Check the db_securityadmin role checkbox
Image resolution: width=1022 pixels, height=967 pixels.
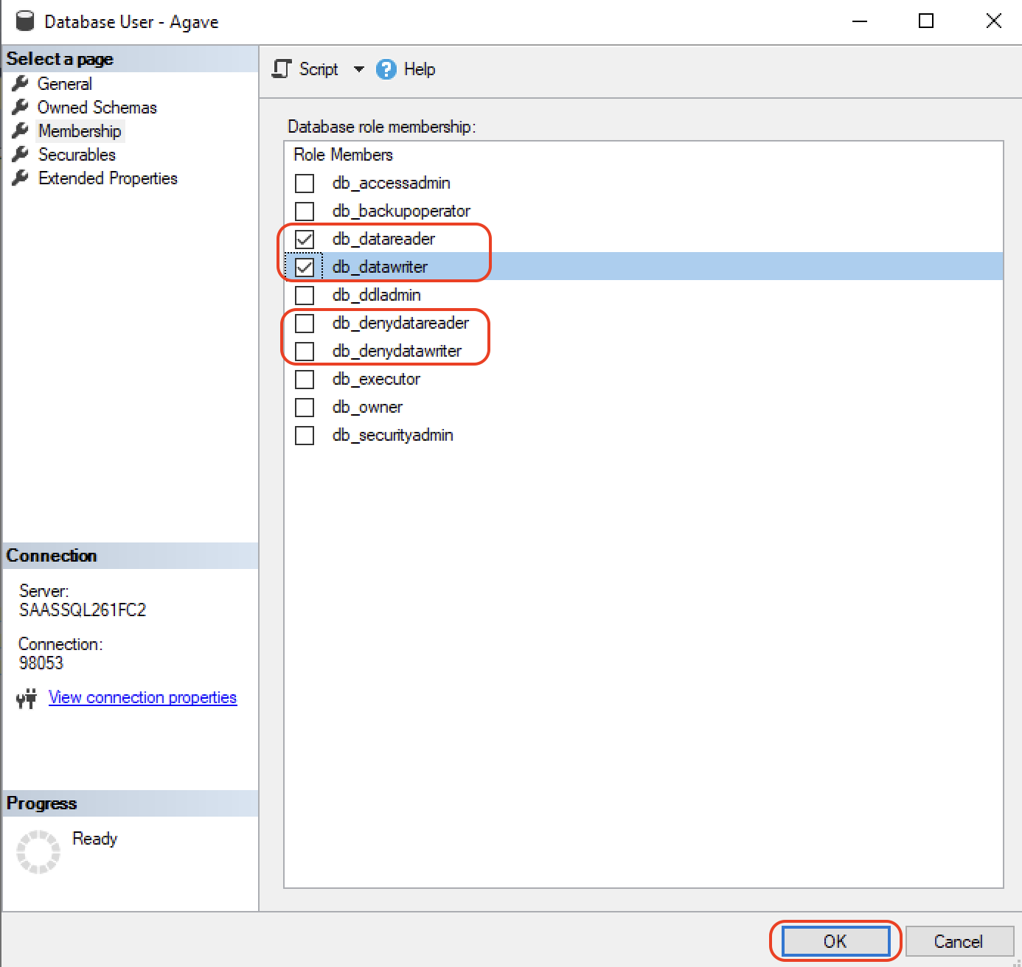305,435
